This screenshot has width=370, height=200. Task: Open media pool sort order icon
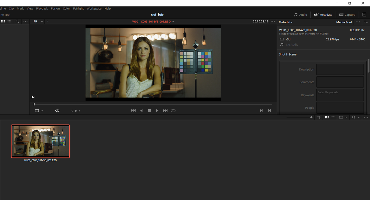coord(319,117)
